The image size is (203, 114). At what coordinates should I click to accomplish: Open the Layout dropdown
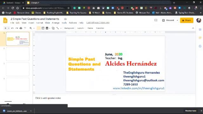[x=81, y=28]
